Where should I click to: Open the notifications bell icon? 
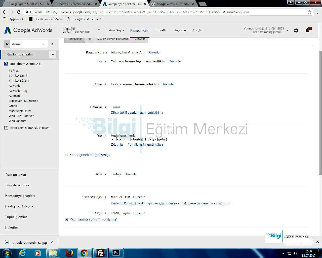(307, 30)
